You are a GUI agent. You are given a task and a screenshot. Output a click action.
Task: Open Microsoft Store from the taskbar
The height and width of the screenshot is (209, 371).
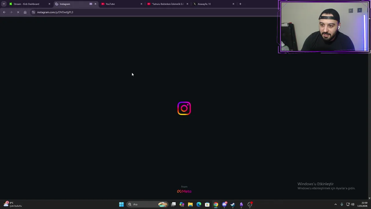pyautogui.click(x=207, y=204)
